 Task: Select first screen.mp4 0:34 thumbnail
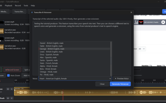[2, 23]
